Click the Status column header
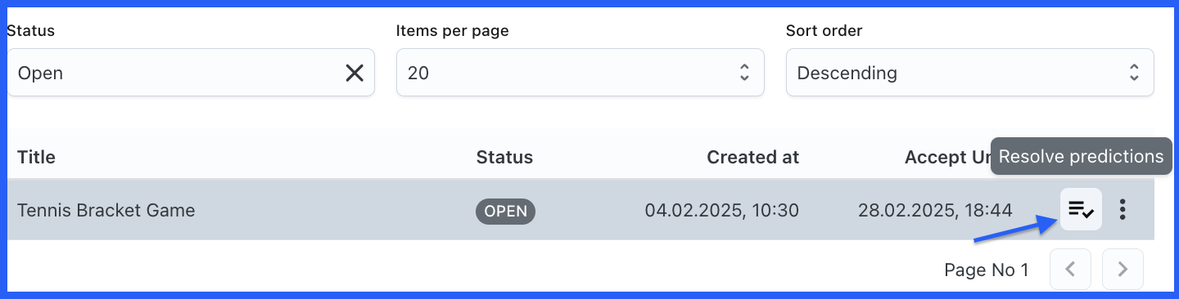This screenshot has width=1179, height=299. point(504,157)
